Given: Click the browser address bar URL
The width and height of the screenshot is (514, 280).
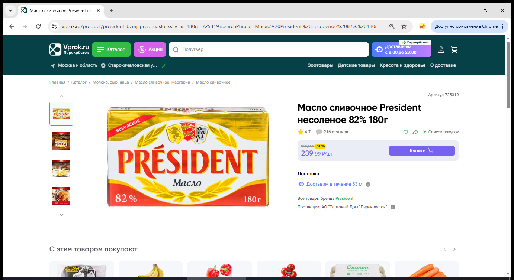Looking at the screenshot, I should pyautogui.click(x=219, y=26).
